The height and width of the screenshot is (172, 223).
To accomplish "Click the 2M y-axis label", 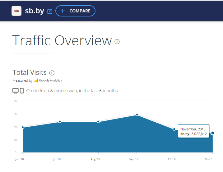I will tap(16, 140).
